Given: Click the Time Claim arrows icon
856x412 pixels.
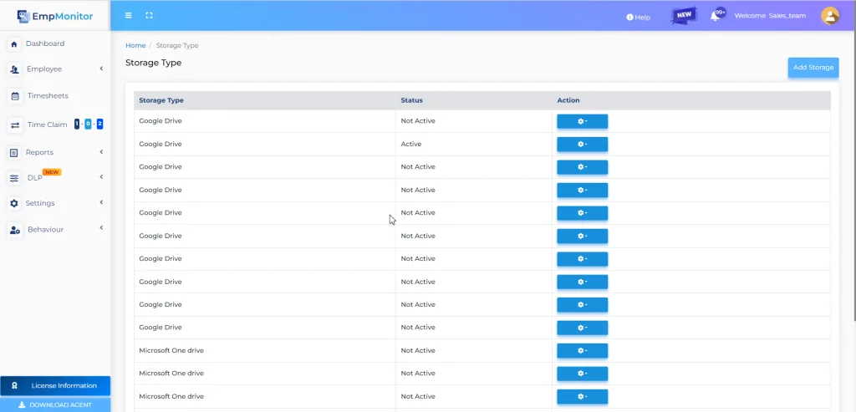Looking at the screenshot, I should pyautogui.click(x=14, y=125).
